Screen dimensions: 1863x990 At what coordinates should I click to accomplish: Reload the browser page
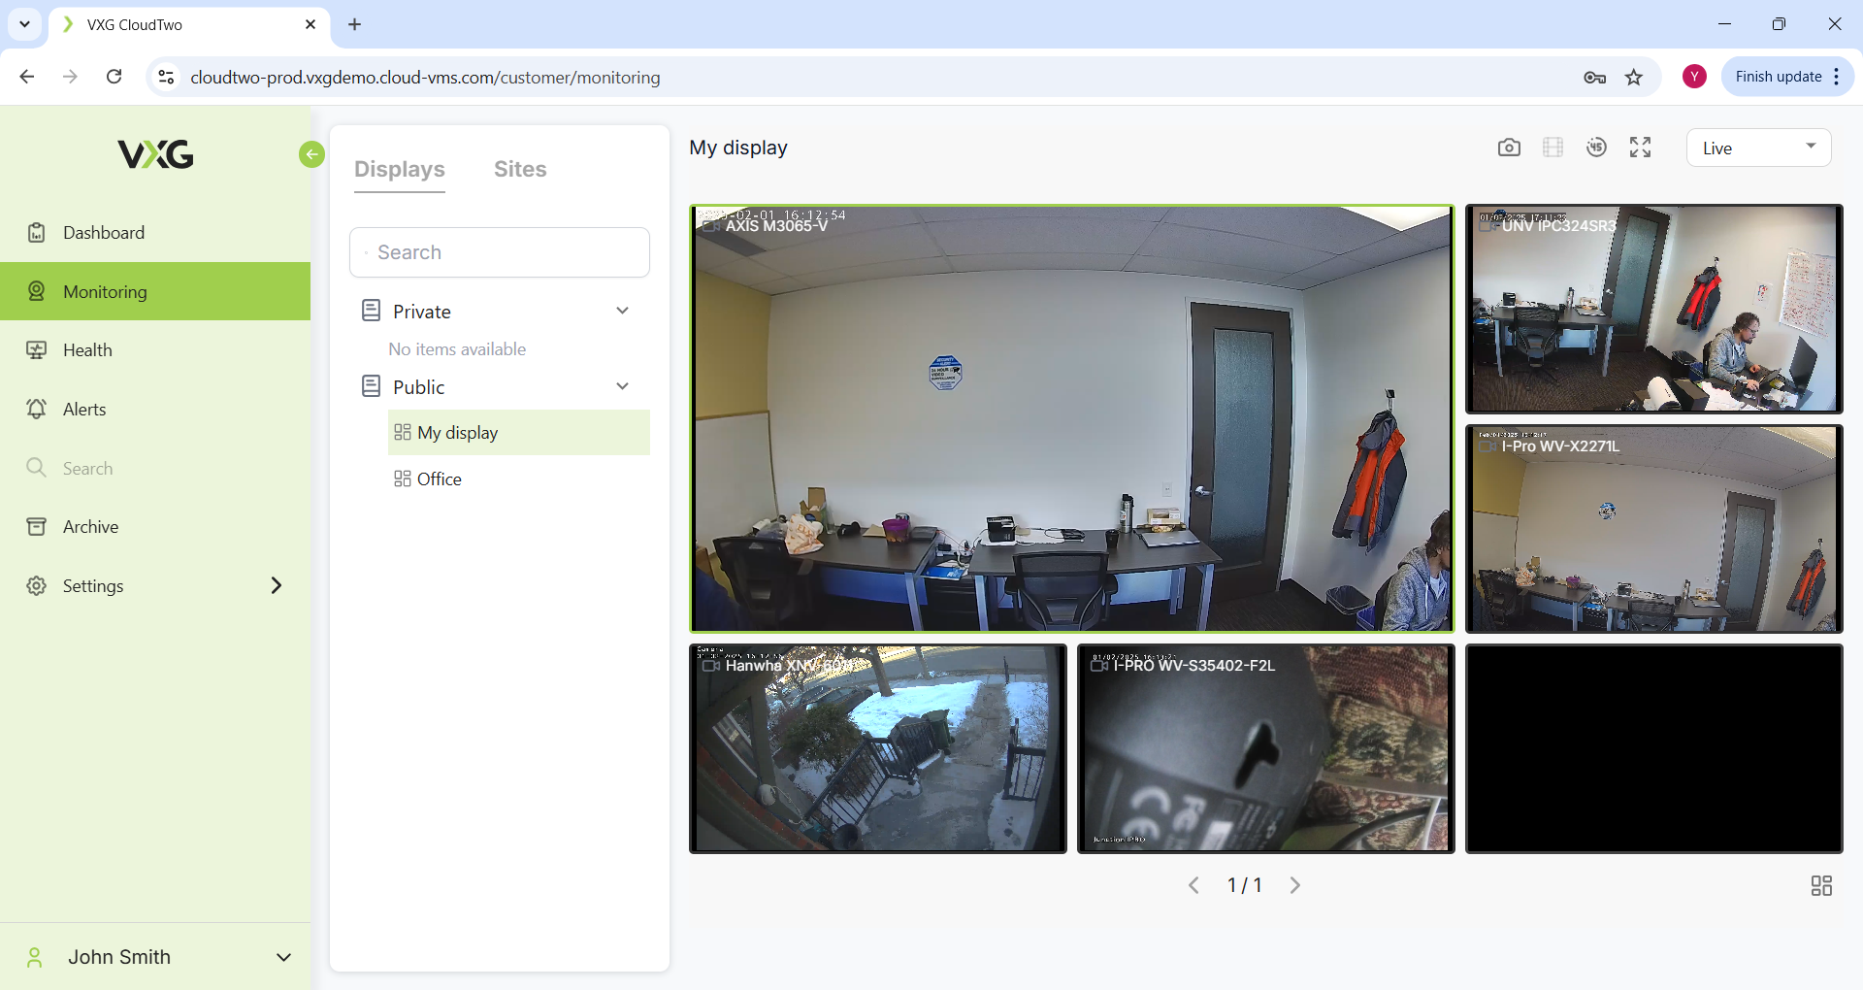[114, 77]
